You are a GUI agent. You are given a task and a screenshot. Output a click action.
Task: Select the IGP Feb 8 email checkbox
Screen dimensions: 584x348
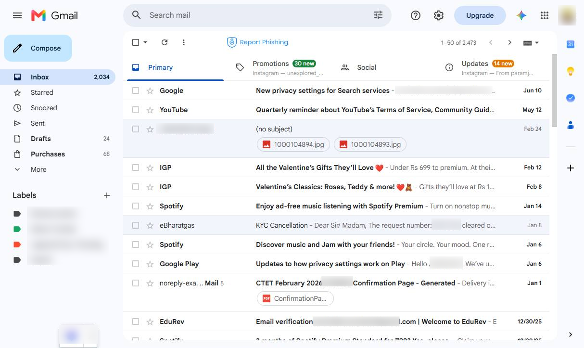(136, 187)
